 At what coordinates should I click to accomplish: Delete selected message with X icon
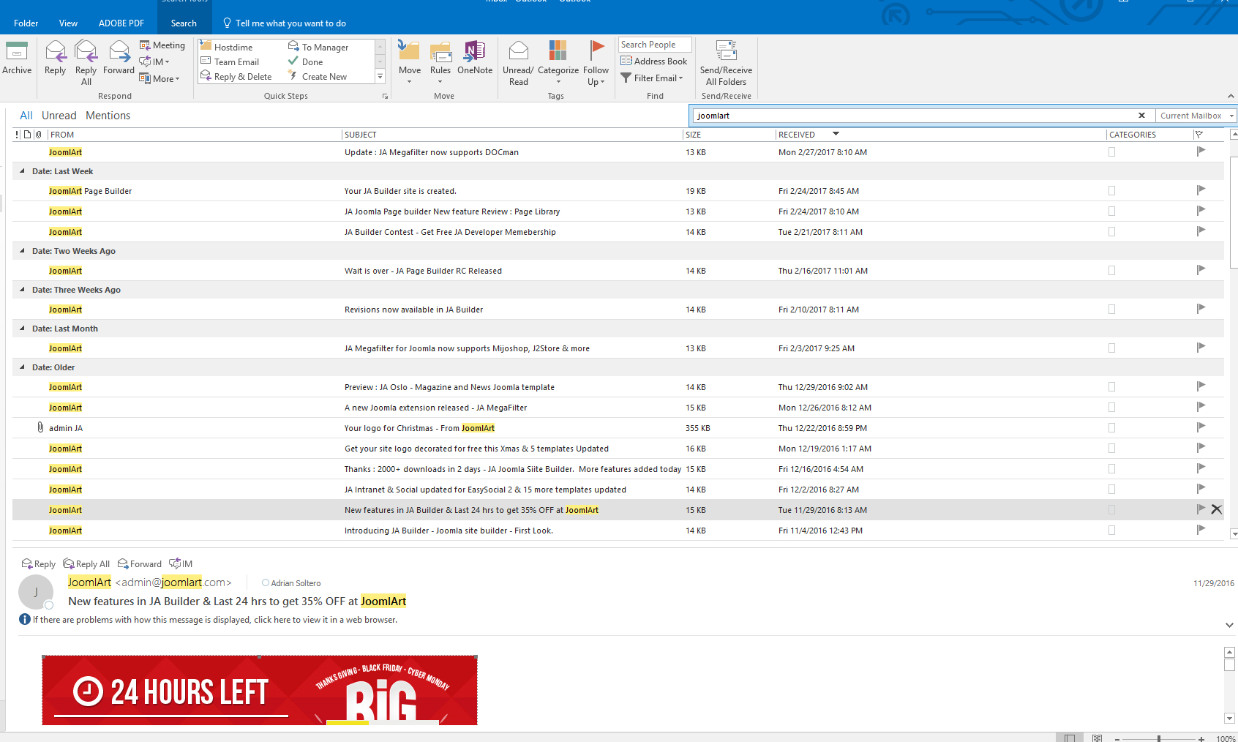(x=1217, y=509)
